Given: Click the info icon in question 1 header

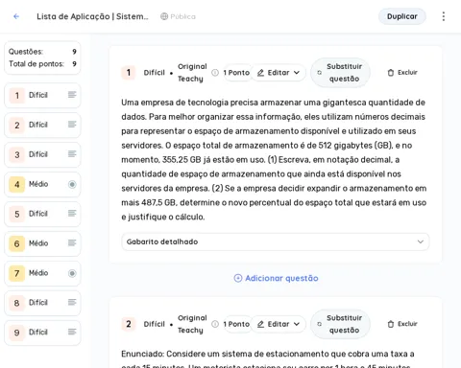Looking at the screenshot, I should tap(215, 73).
